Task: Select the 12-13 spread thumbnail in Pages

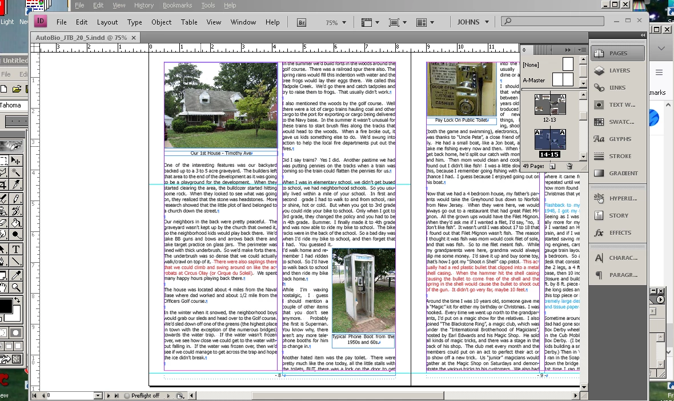Action: pyautogui.click(x=550, y=105)
